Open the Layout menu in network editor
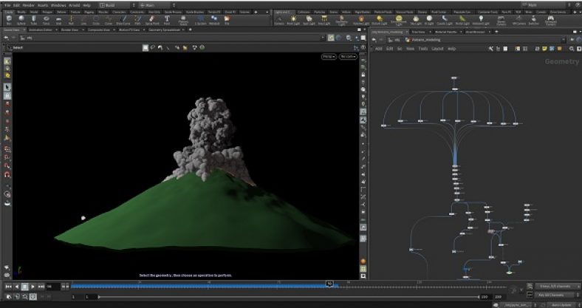The width and height of the screenshot is (582, 308). (437, 49)
